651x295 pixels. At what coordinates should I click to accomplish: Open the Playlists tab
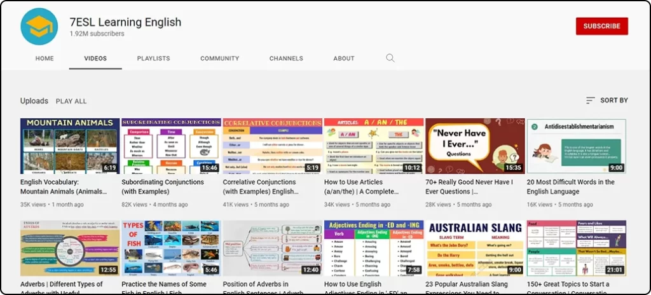pyautogui.click(x=154, y=58)
